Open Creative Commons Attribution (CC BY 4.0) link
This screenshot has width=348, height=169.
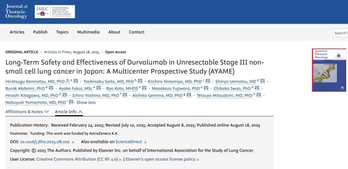(x=77, y=159)
